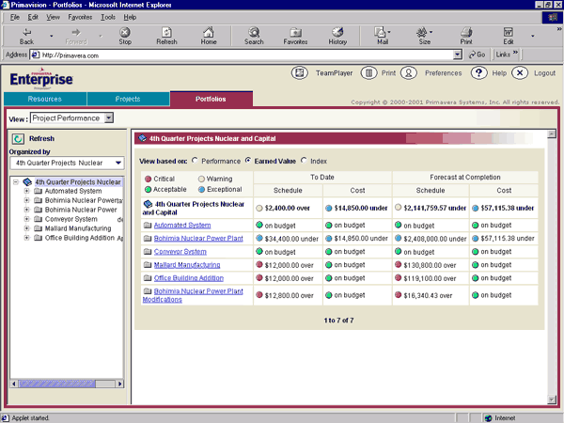564x423 pixels.
Task: Expand the Conveyor System tree node
Action: (x=26, y=219)
